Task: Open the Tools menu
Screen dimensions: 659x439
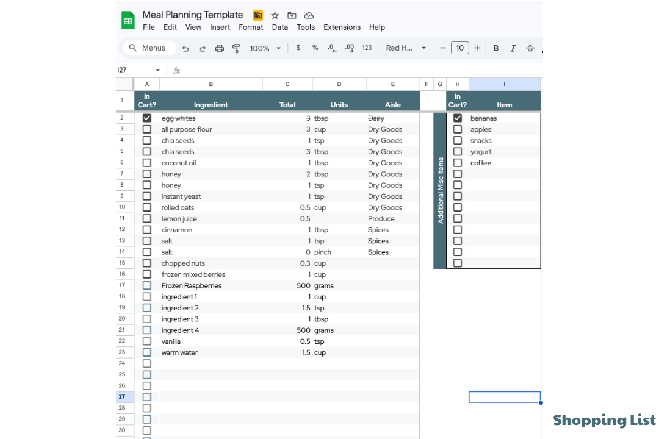Action: (306, 27)
